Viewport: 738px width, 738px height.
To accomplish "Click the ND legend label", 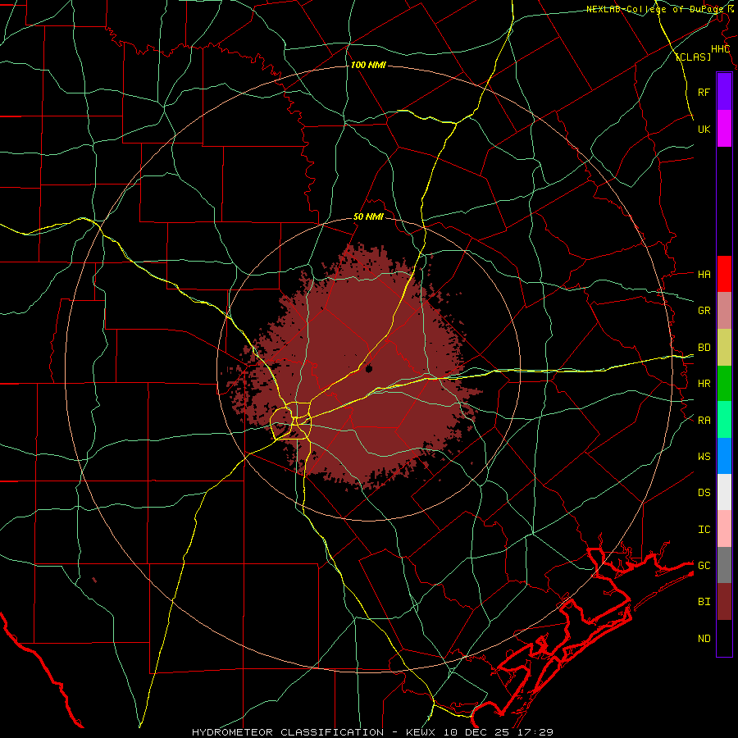I will click(x=704, y=639).
